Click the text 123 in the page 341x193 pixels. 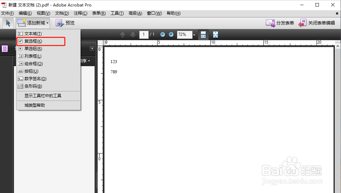[x=114, y=62]
